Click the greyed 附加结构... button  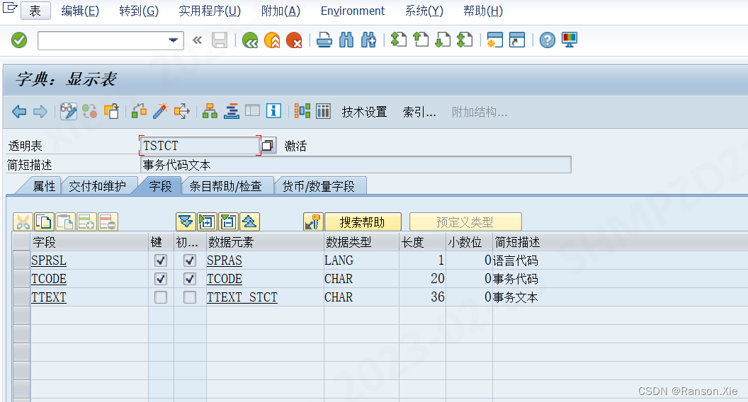pyautogui.click(x=480, y=112)
